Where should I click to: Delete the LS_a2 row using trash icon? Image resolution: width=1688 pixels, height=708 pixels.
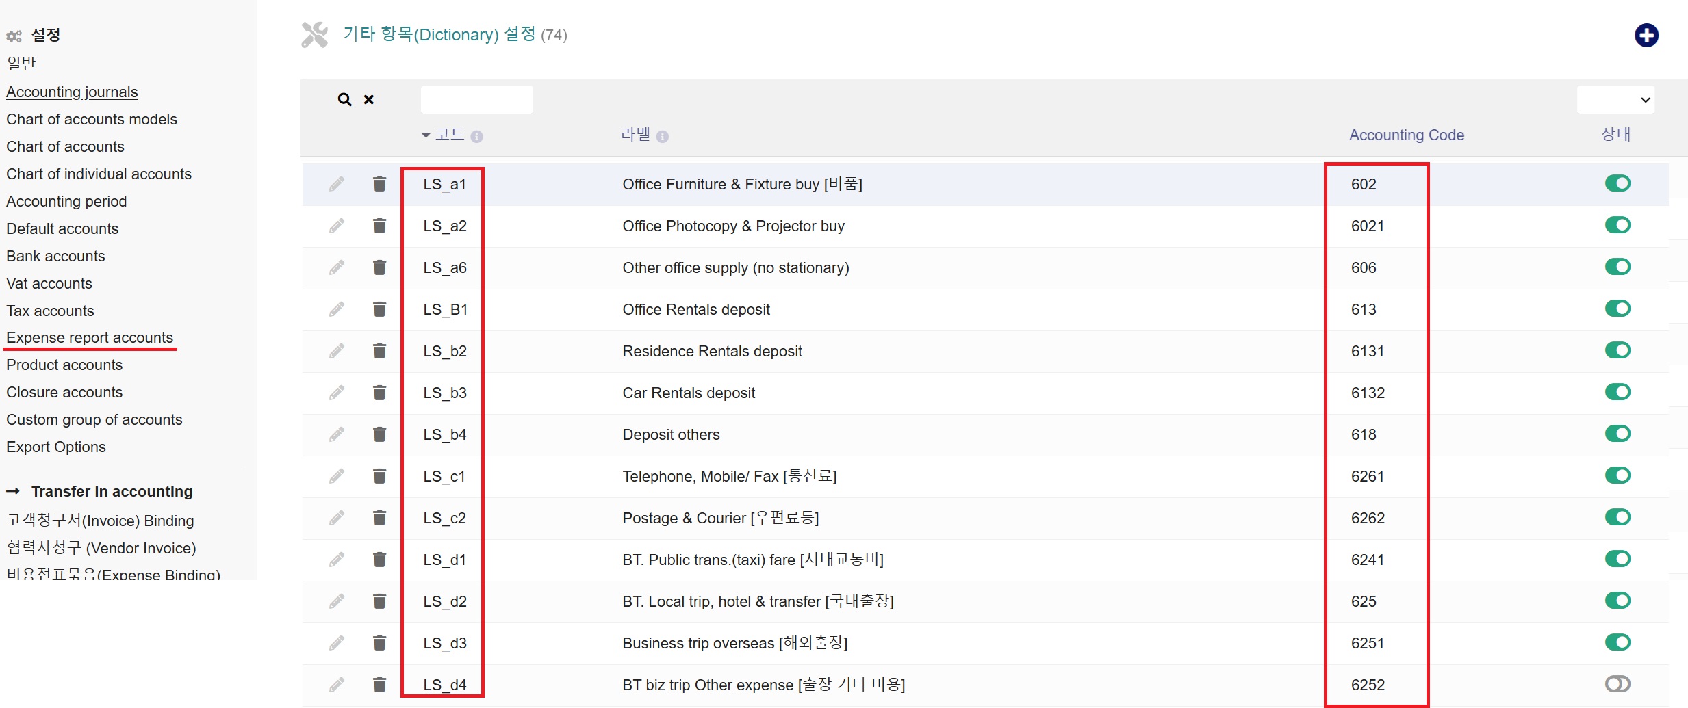pos(379,226)
